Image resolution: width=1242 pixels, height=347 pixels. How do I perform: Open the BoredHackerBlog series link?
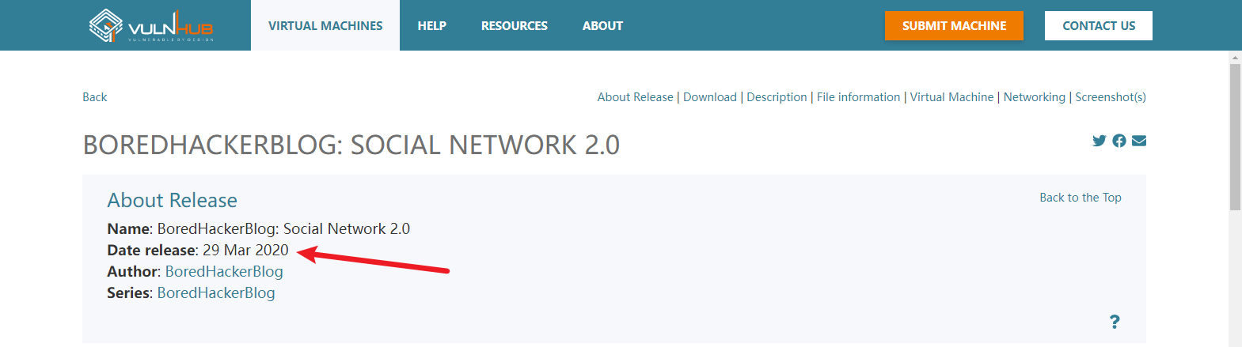pyautogui.click(x=216, y=292)
